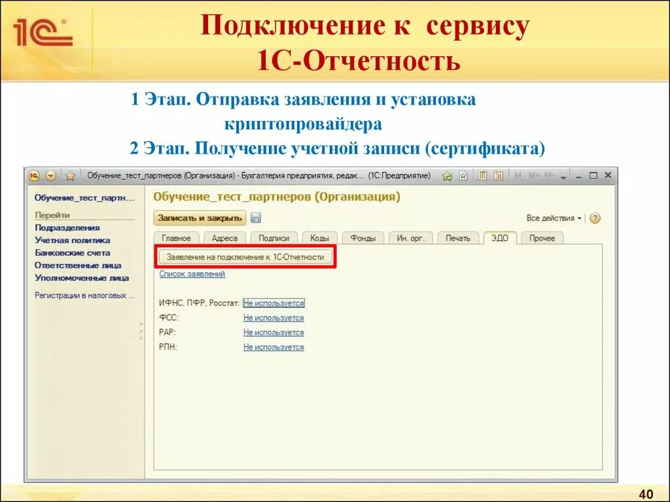Click the ФСС Не используется link
The width and height of the screenshot is (670, 502).
point(274,318)
